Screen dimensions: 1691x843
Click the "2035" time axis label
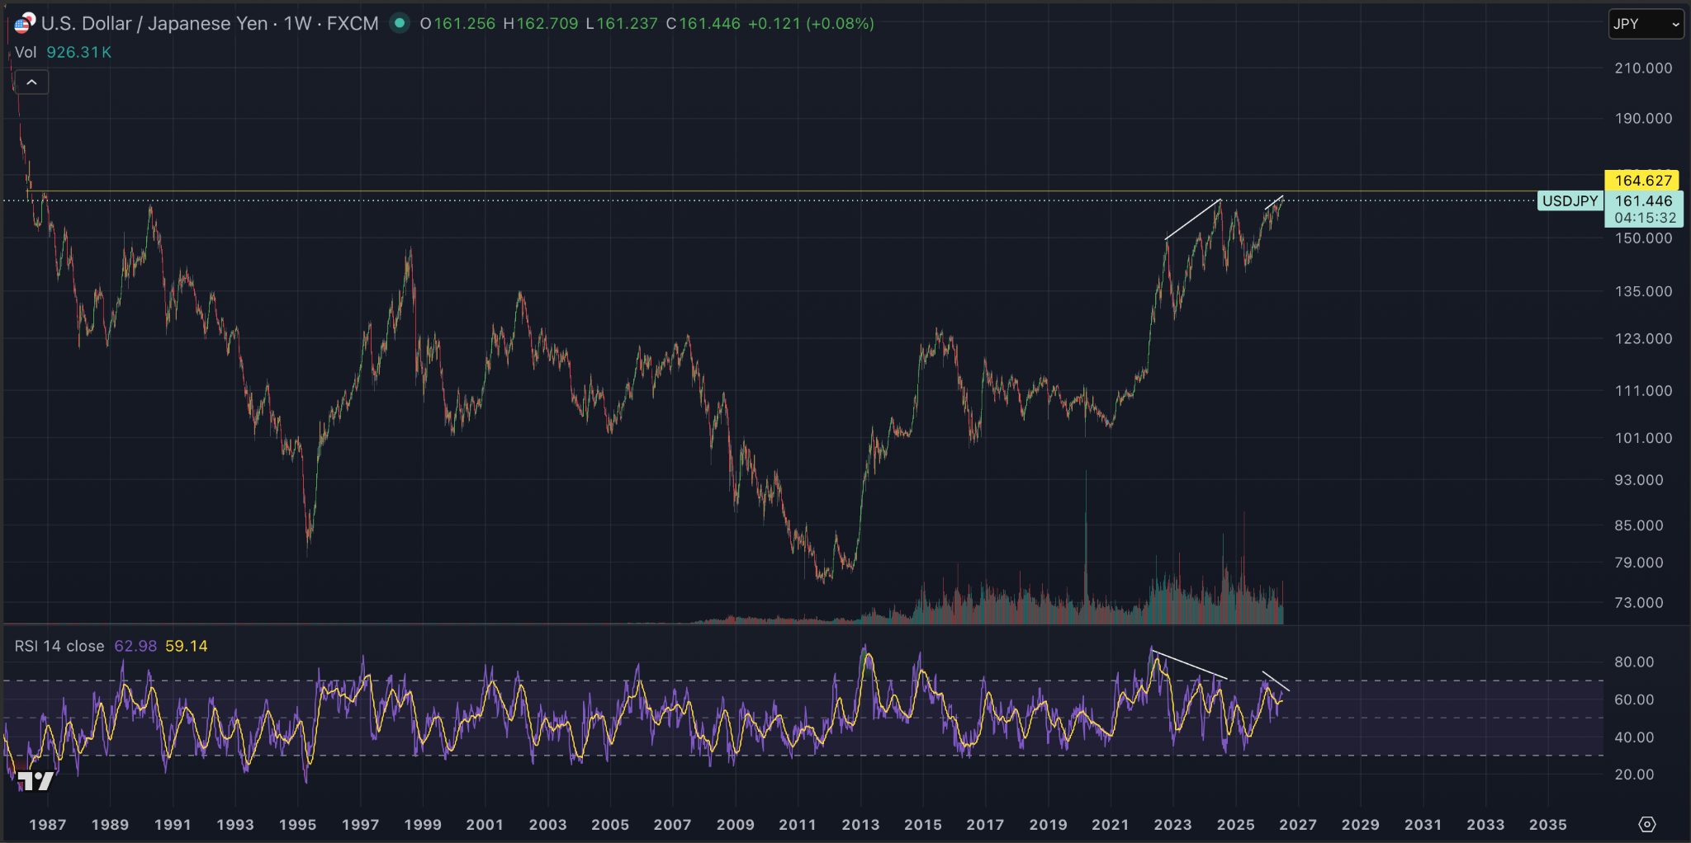(x=1547, y=824)
